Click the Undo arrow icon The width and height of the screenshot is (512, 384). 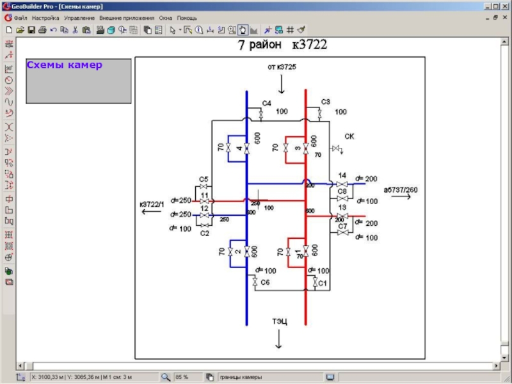click(53, 29)
